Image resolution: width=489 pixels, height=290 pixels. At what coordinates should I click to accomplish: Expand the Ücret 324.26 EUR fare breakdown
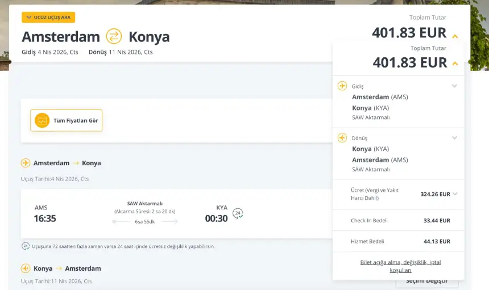coord(455,194)
